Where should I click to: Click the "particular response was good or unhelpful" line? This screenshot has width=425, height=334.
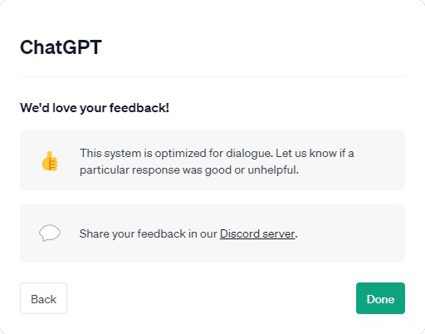189,169
